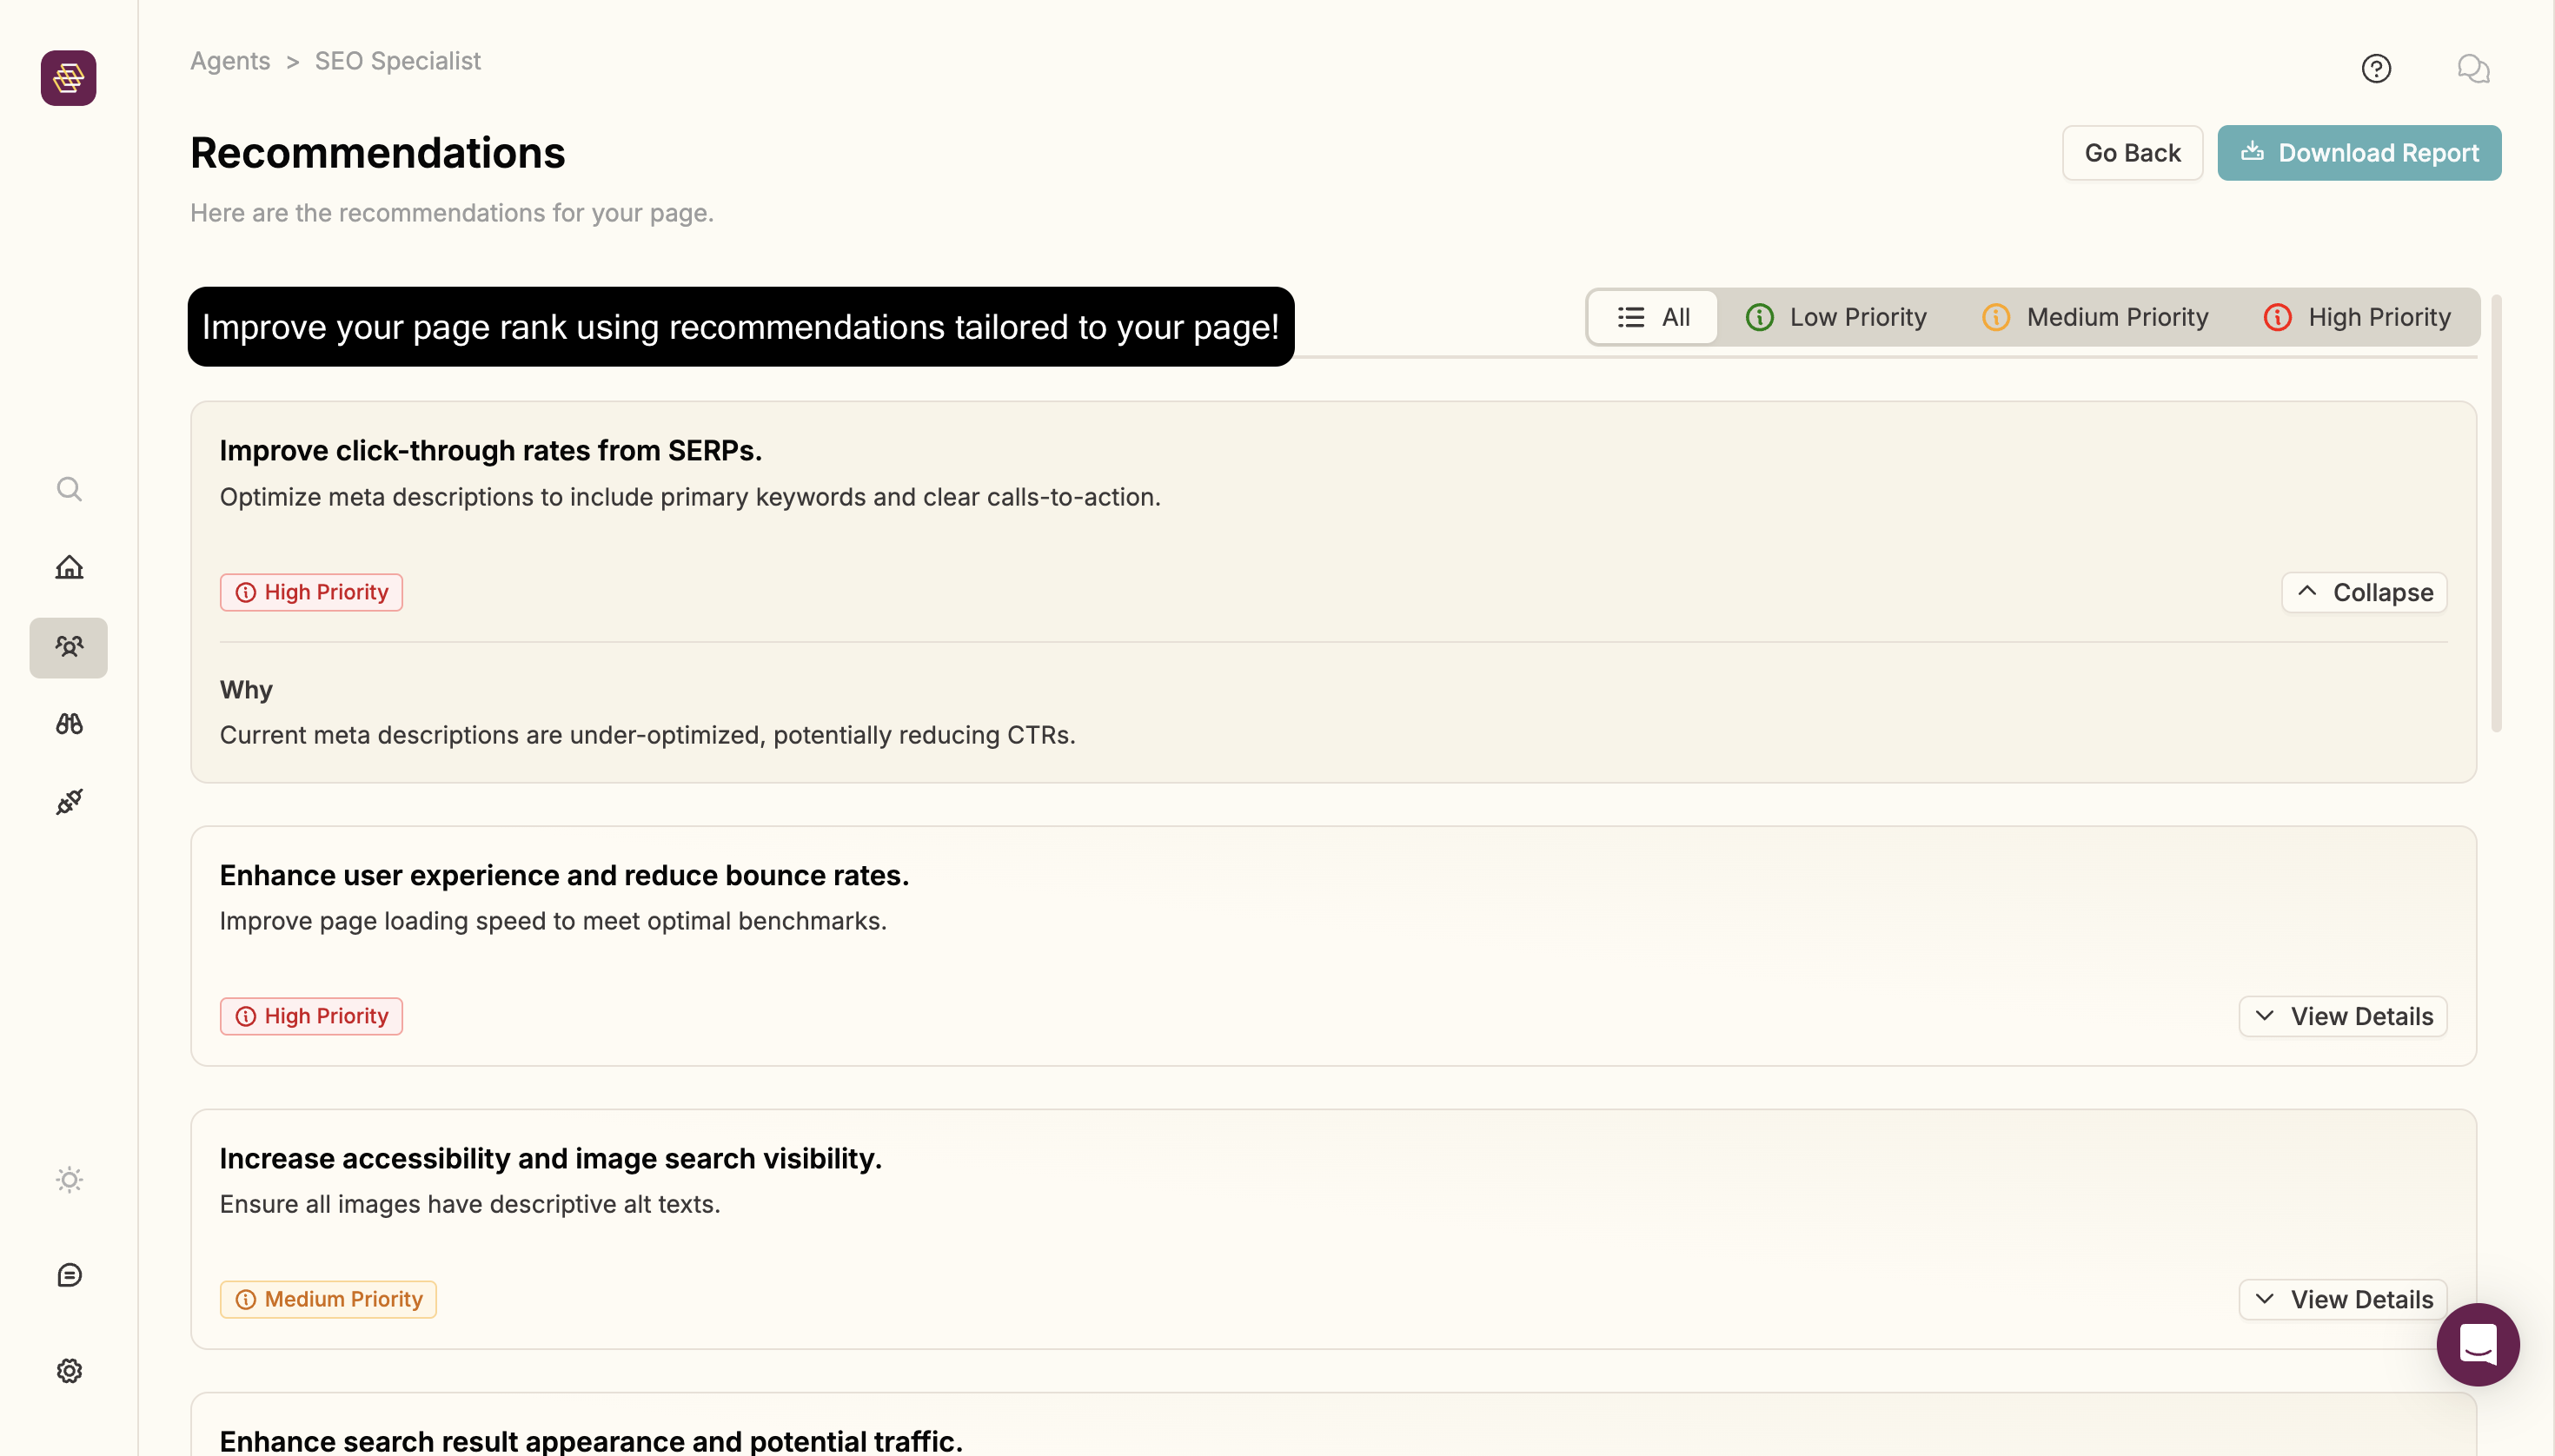Click the help question mark icon
Viewport: 2555px width, 1456px height.
point(2376,69)
